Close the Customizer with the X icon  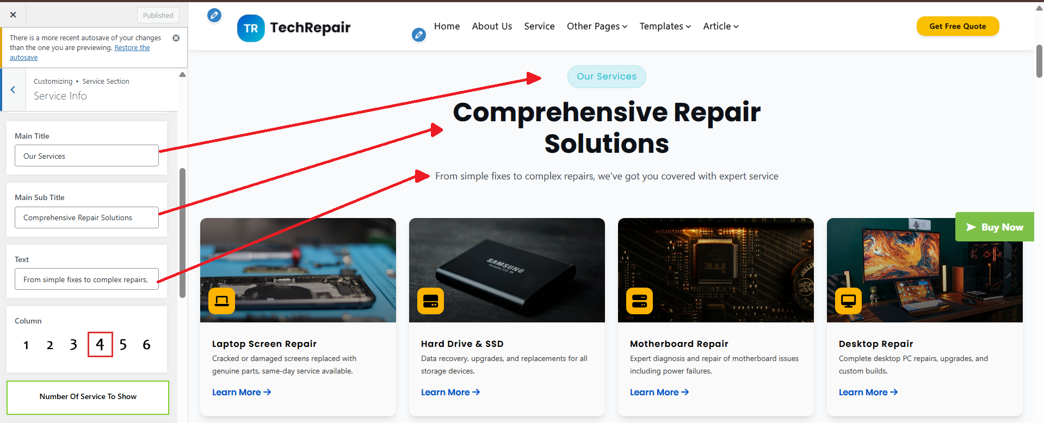point(13,15)
